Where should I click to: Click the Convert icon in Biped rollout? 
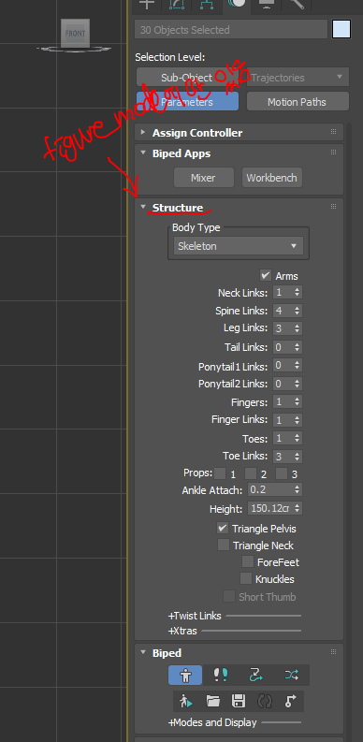pyautogui.click(x=264, y=702)
